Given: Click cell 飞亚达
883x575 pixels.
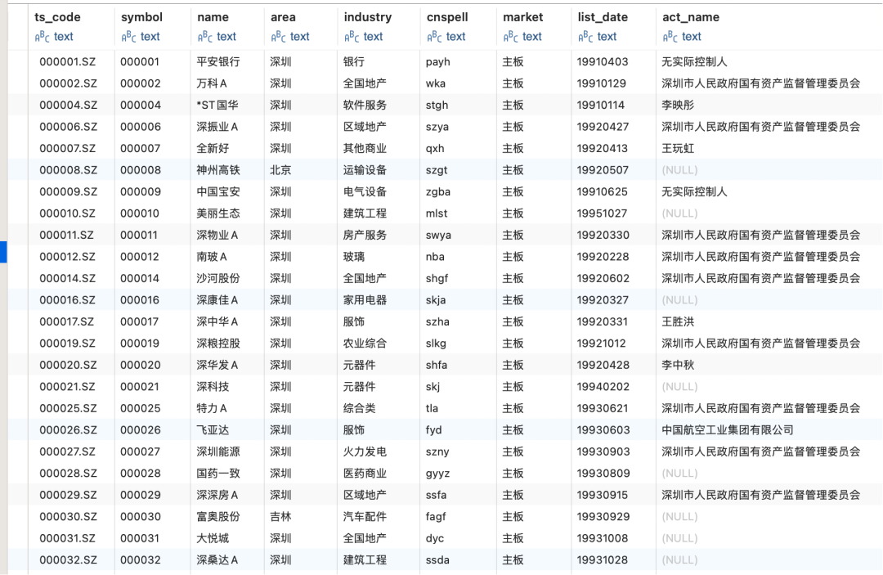Looking at the screenshot, I should click(213, 430).
